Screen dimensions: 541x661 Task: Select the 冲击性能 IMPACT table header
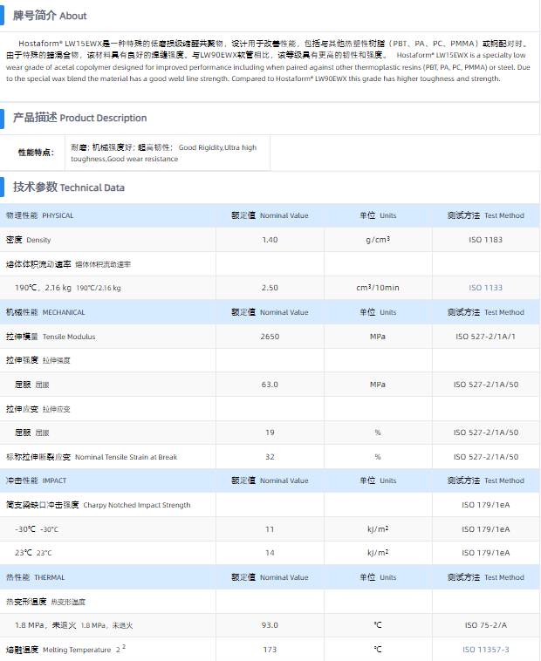36,480
